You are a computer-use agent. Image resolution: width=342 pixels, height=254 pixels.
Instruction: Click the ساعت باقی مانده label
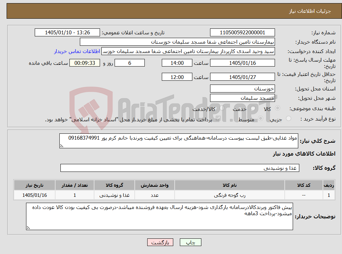(48, 63)
